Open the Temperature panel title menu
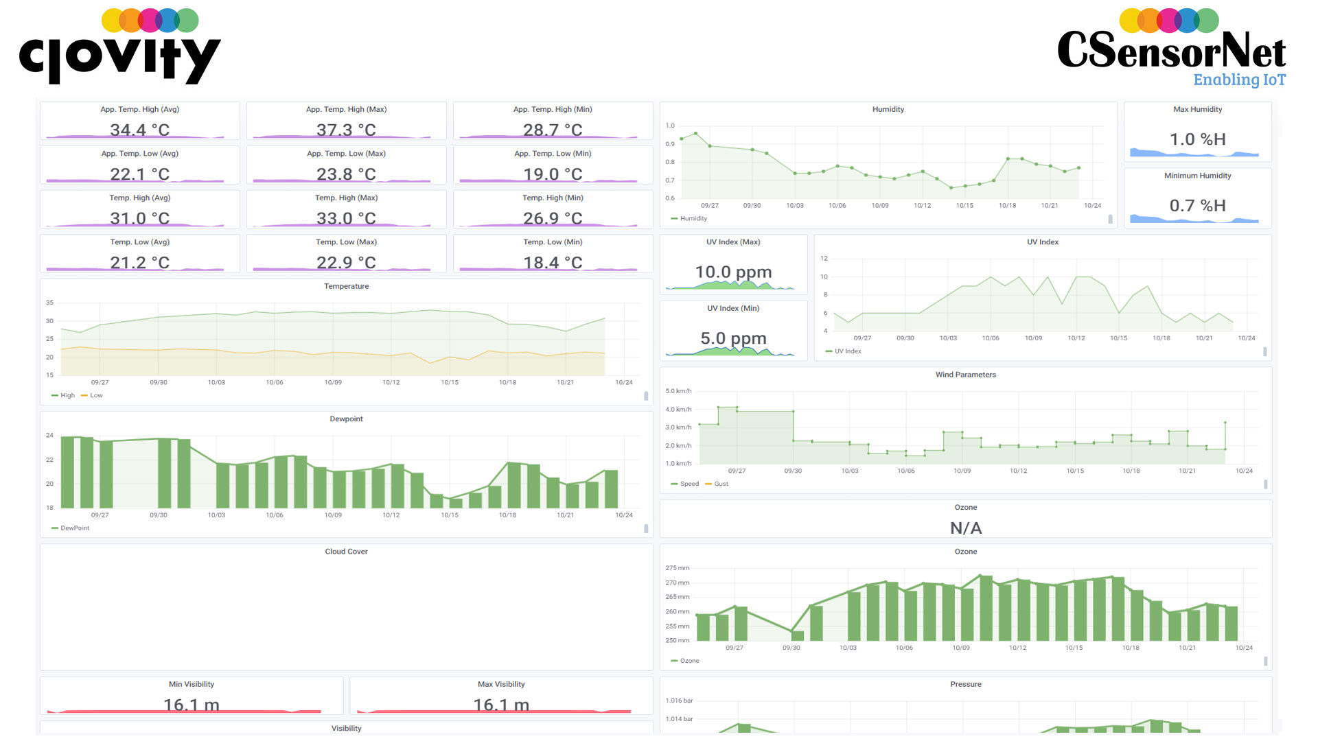 [x=347, y=286]
